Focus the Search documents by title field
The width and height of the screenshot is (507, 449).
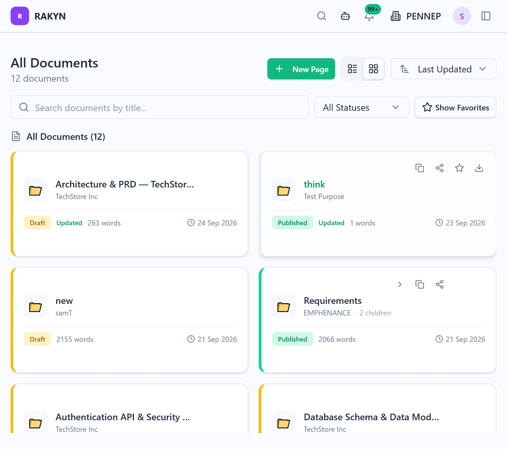coord(160,107)
